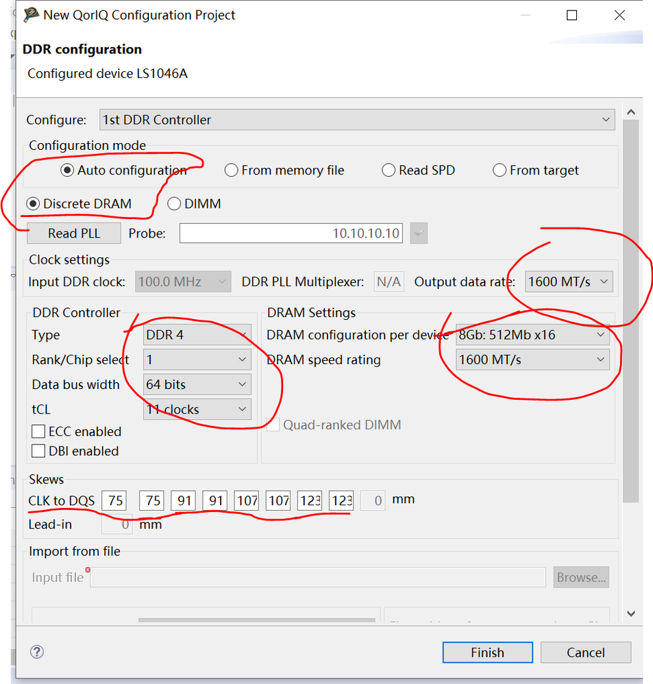Choose the Discrete DRAM radio button
Screen dimensions: 653x684
point(33,204)
